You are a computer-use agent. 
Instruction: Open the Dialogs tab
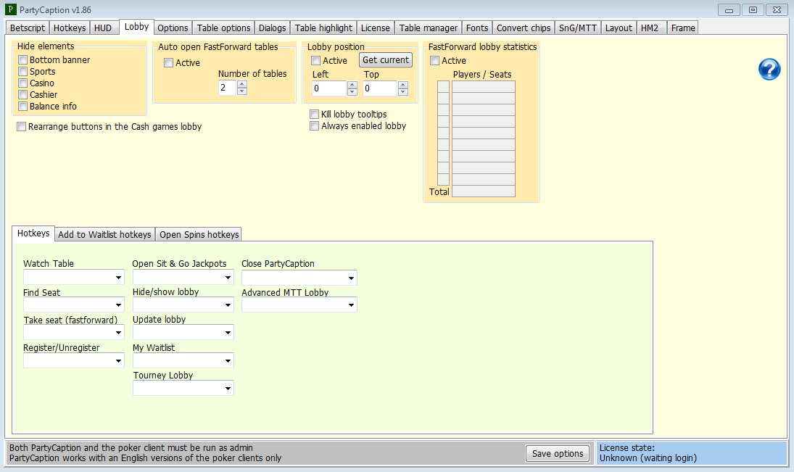click(273, 28)
